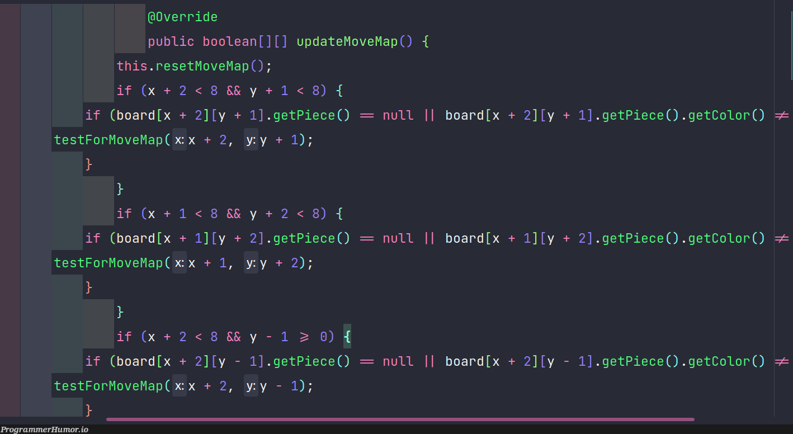The width and height of the screenshot is (793, 434).
Task: Place cursor on the 'public' keyword
Action: [x=171, y=41]
